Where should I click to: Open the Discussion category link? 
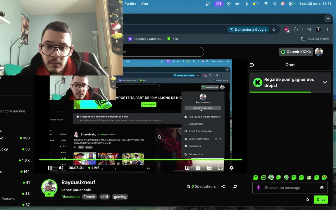[x=70, y=197]
